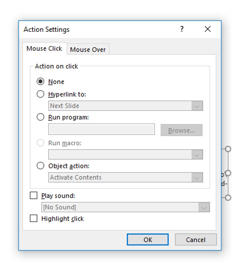Open the Run macro dropdown list

[x=197, y=155]
